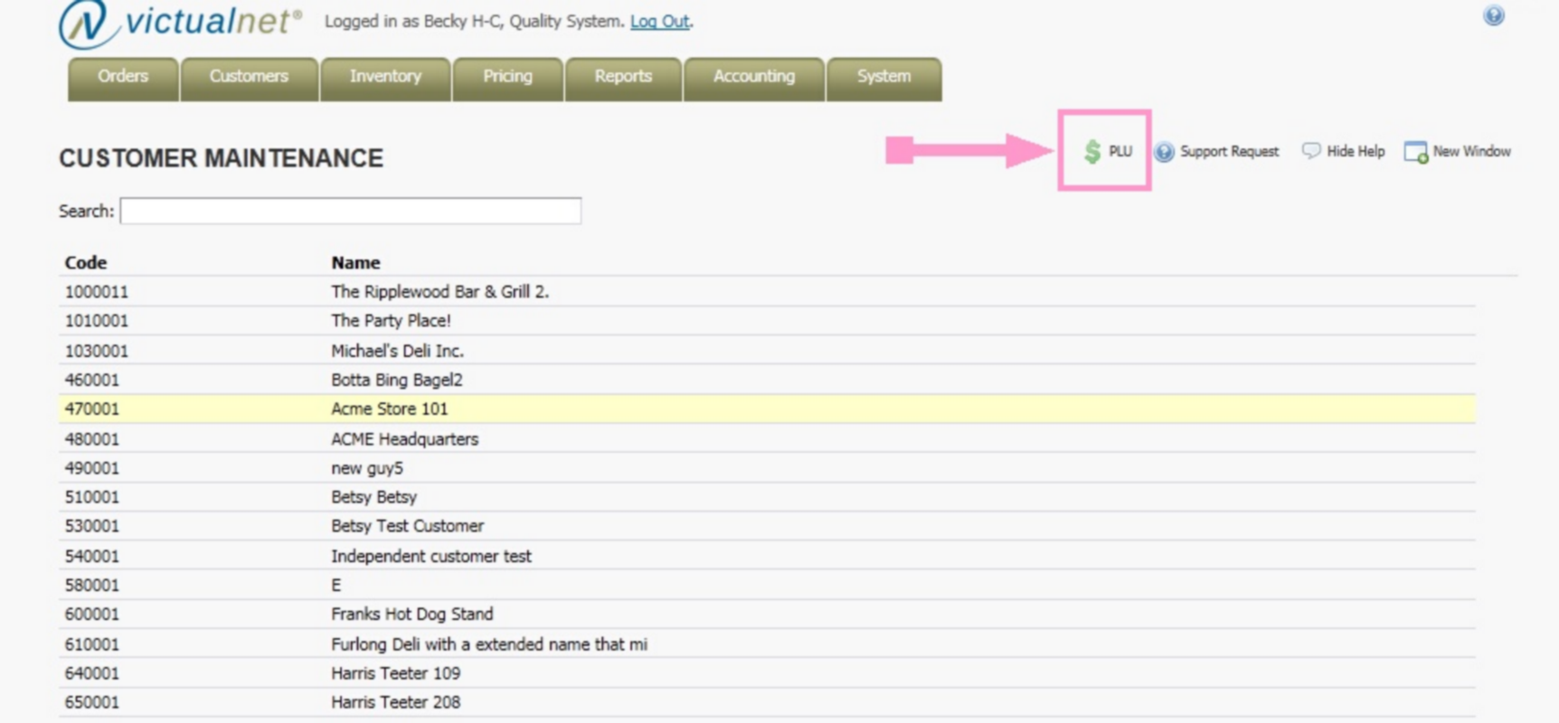Open a New Window icon
Image resolution: width=1559 pixels, height=723 pixels.
click(x=1415, y=152)
